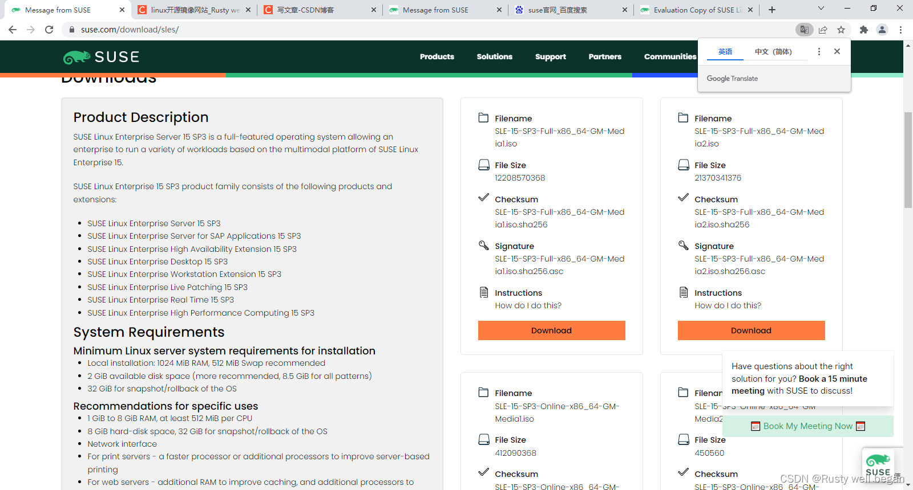Open the tab search dropdown arrow
The height and width of the screenshot is (490, 913).
(x=821, y=9)
